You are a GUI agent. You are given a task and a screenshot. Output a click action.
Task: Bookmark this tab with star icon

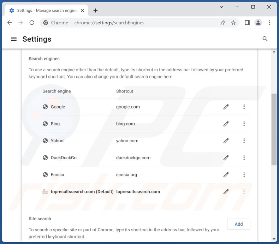pos(233,23)
